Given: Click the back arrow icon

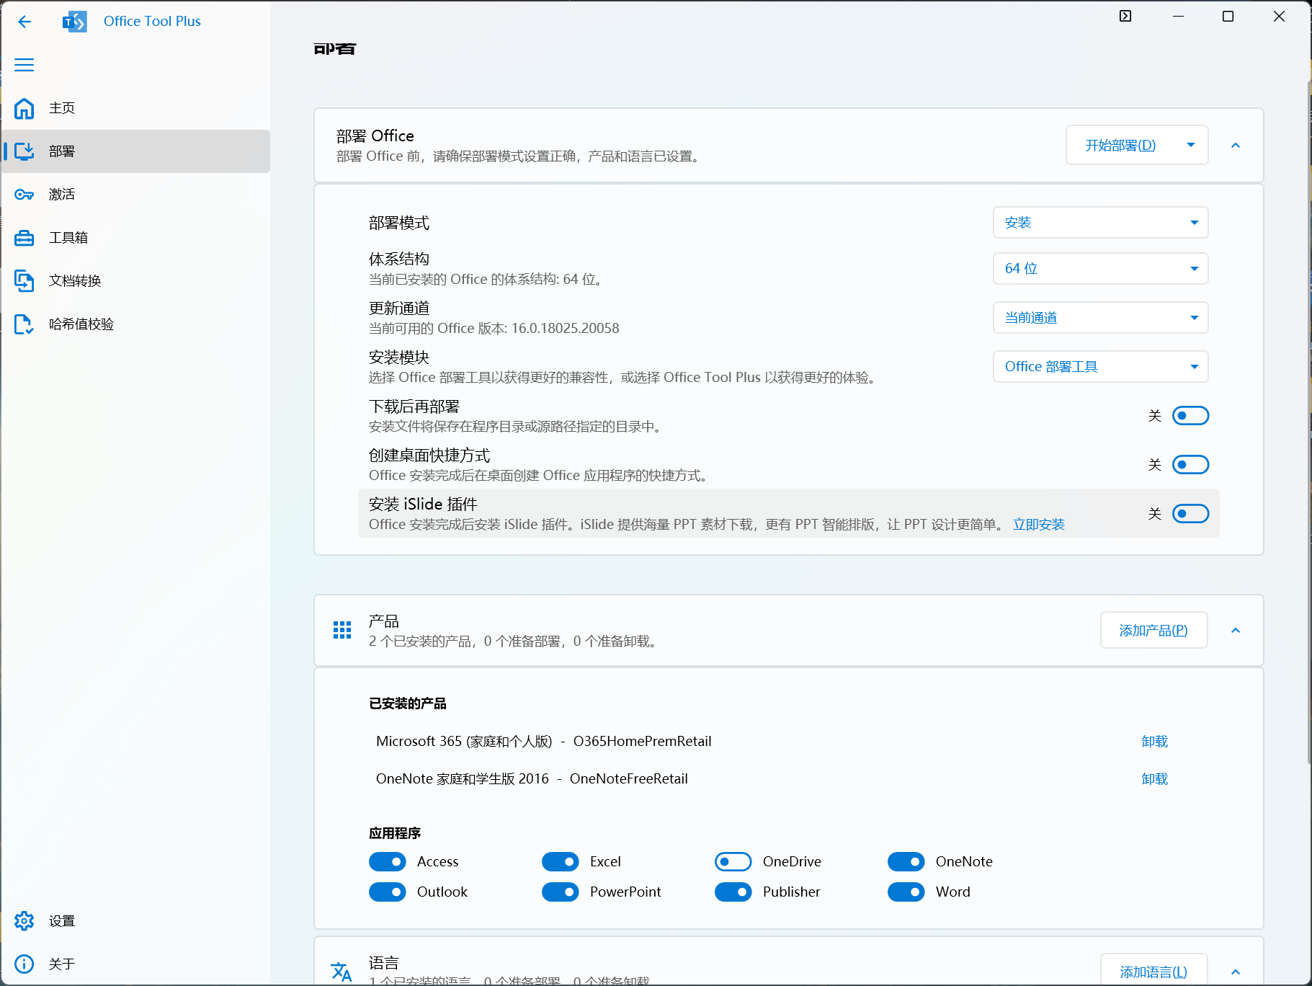Looking at the screenshot, I should point(24,22).
